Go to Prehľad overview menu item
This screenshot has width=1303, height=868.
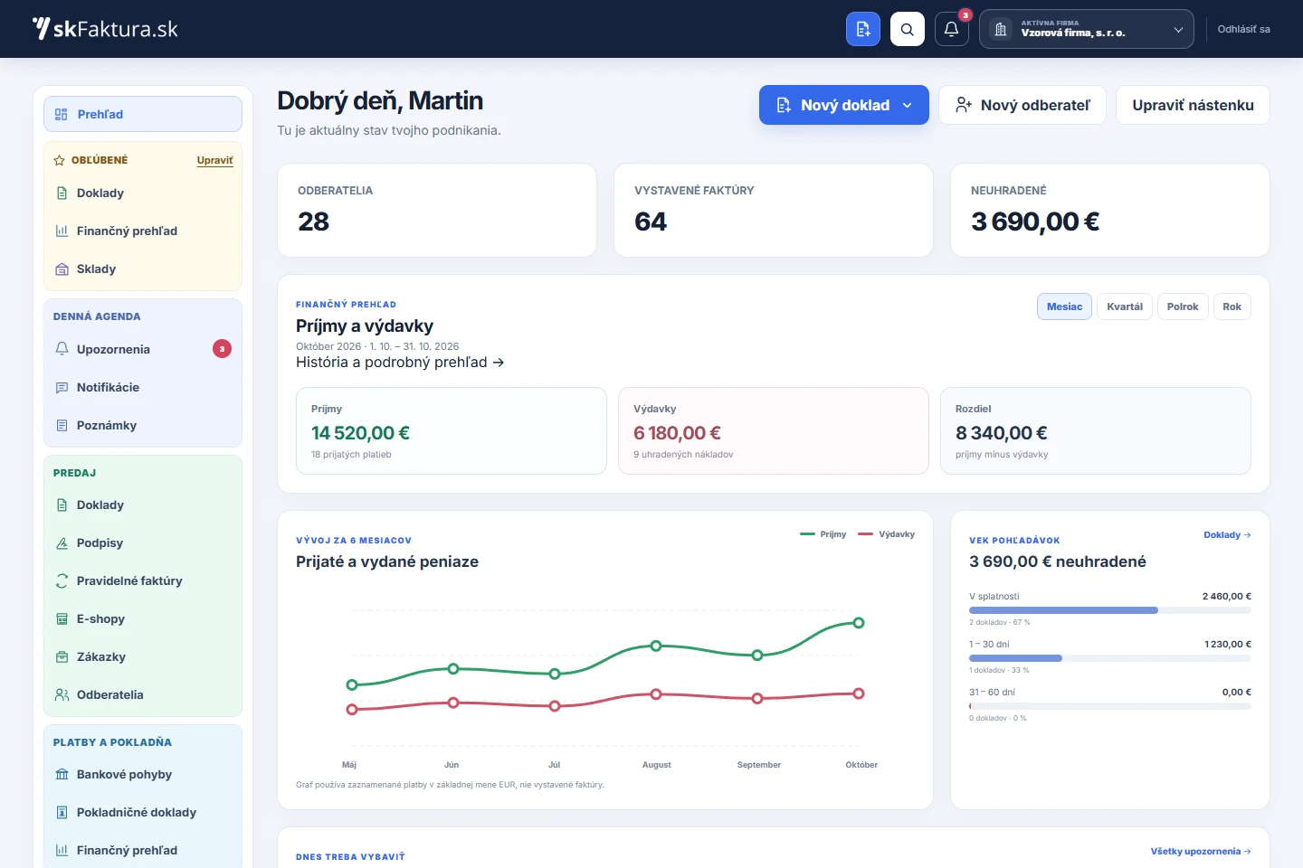coord(143,114)
